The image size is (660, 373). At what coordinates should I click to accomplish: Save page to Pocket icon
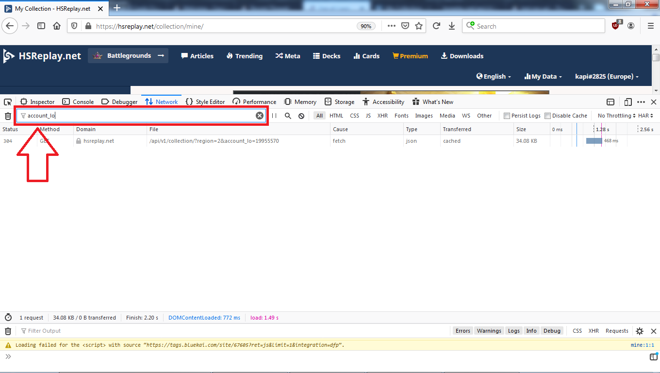point(405,26)
